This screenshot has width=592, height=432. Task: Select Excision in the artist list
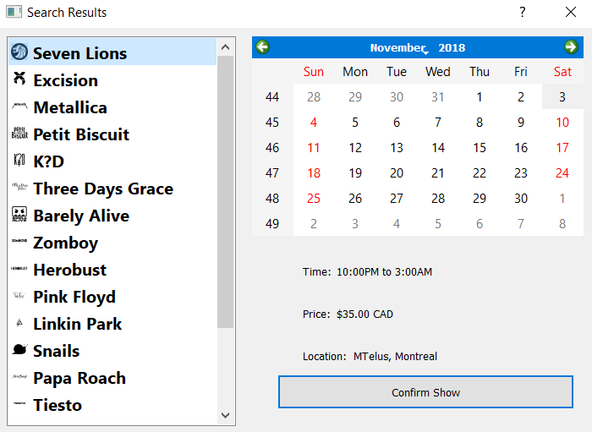coord(112,80)
